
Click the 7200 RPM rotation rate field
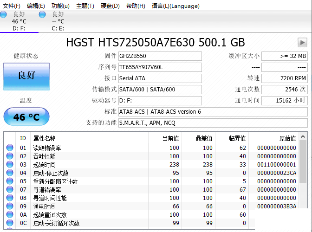coord(285,78)
